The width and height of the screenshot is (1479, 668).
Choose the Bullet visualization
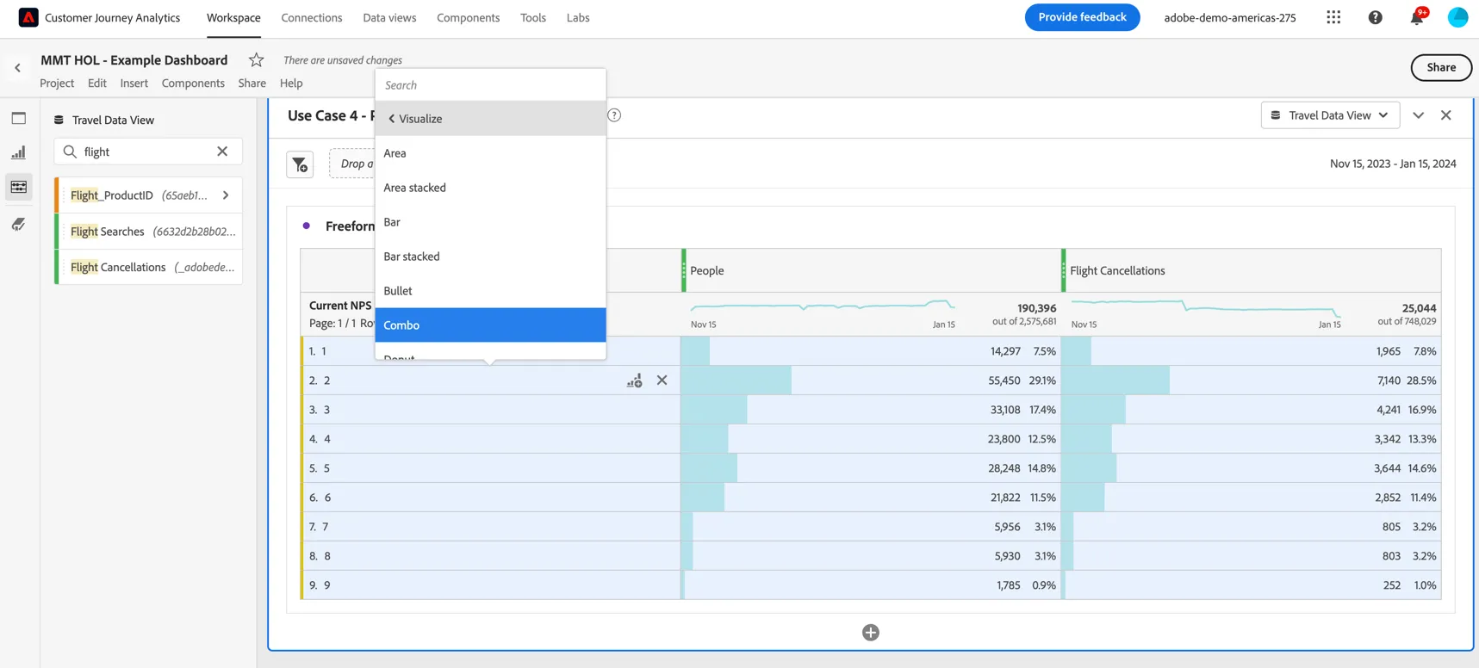pyautogui.click(x=490, y=291)
